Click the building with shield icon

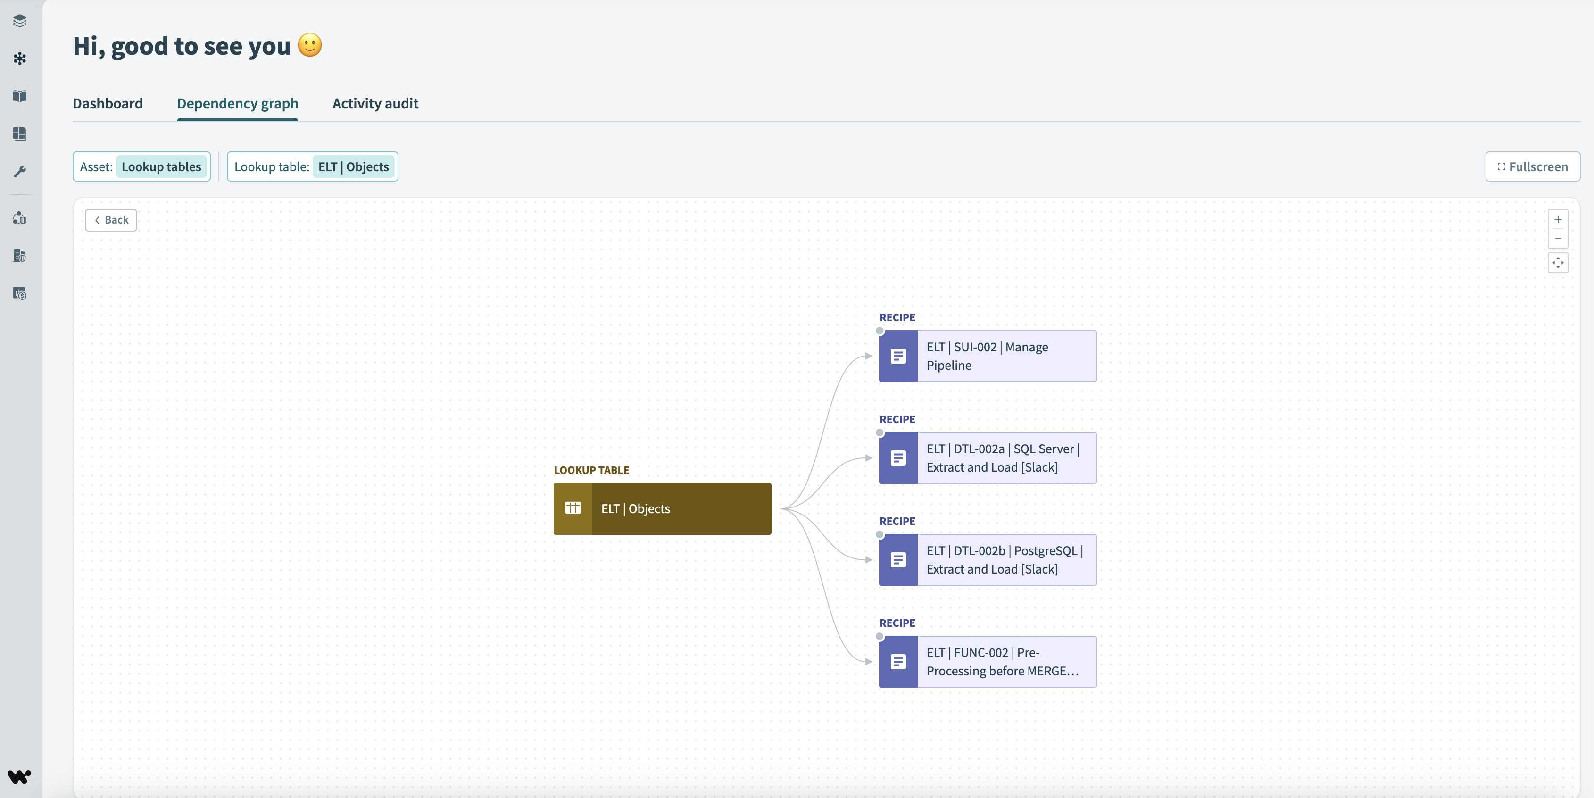[20, 256]
